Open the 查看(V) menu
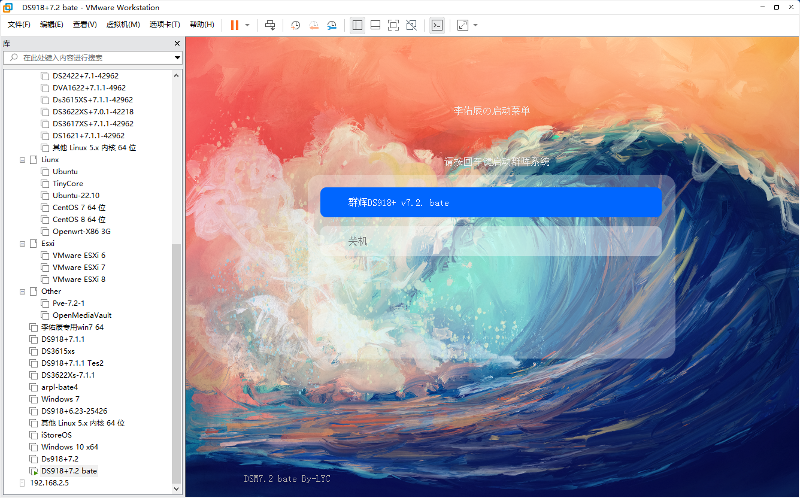This screenshot has width=800, height=498. tap(85, 25)
